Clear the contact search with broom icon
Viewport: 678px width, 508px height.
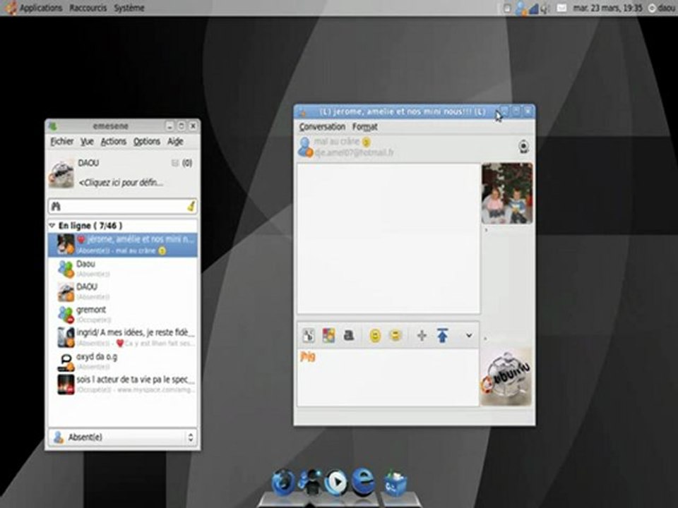191,206
